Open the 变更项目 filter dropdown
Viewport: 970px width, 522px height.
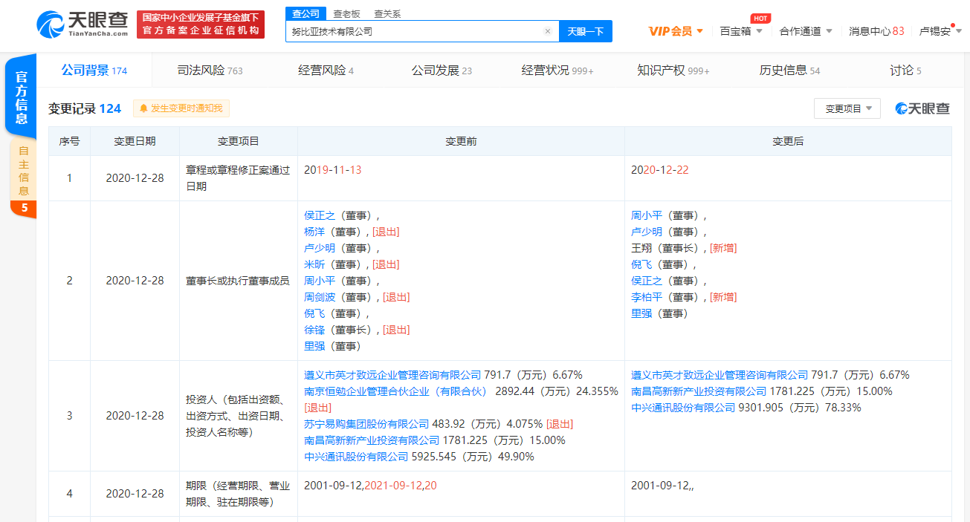[847, 108]
